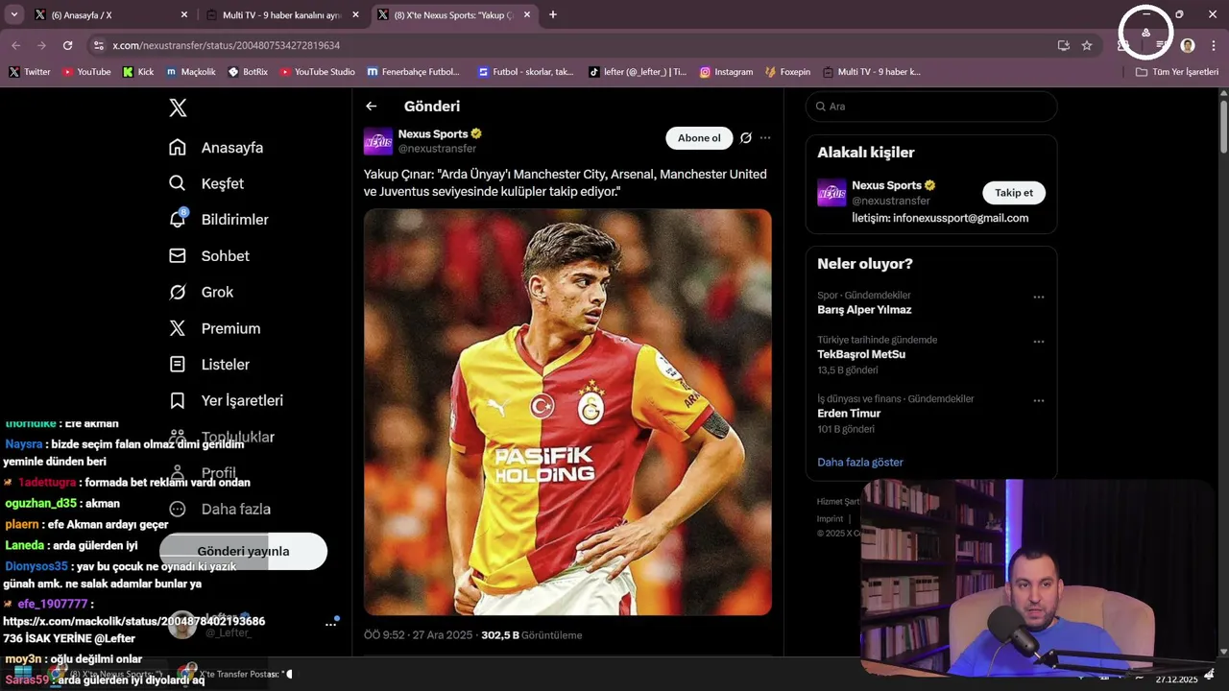Click the Abone ol button
The height and width of the screenshot is (691, 1229).
(x=699, y=138)
